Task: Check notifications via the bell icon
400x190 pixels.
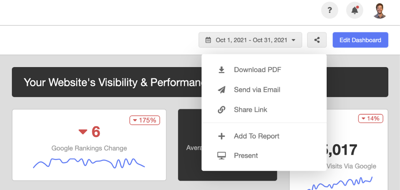Action: click(x=354, y=10)
